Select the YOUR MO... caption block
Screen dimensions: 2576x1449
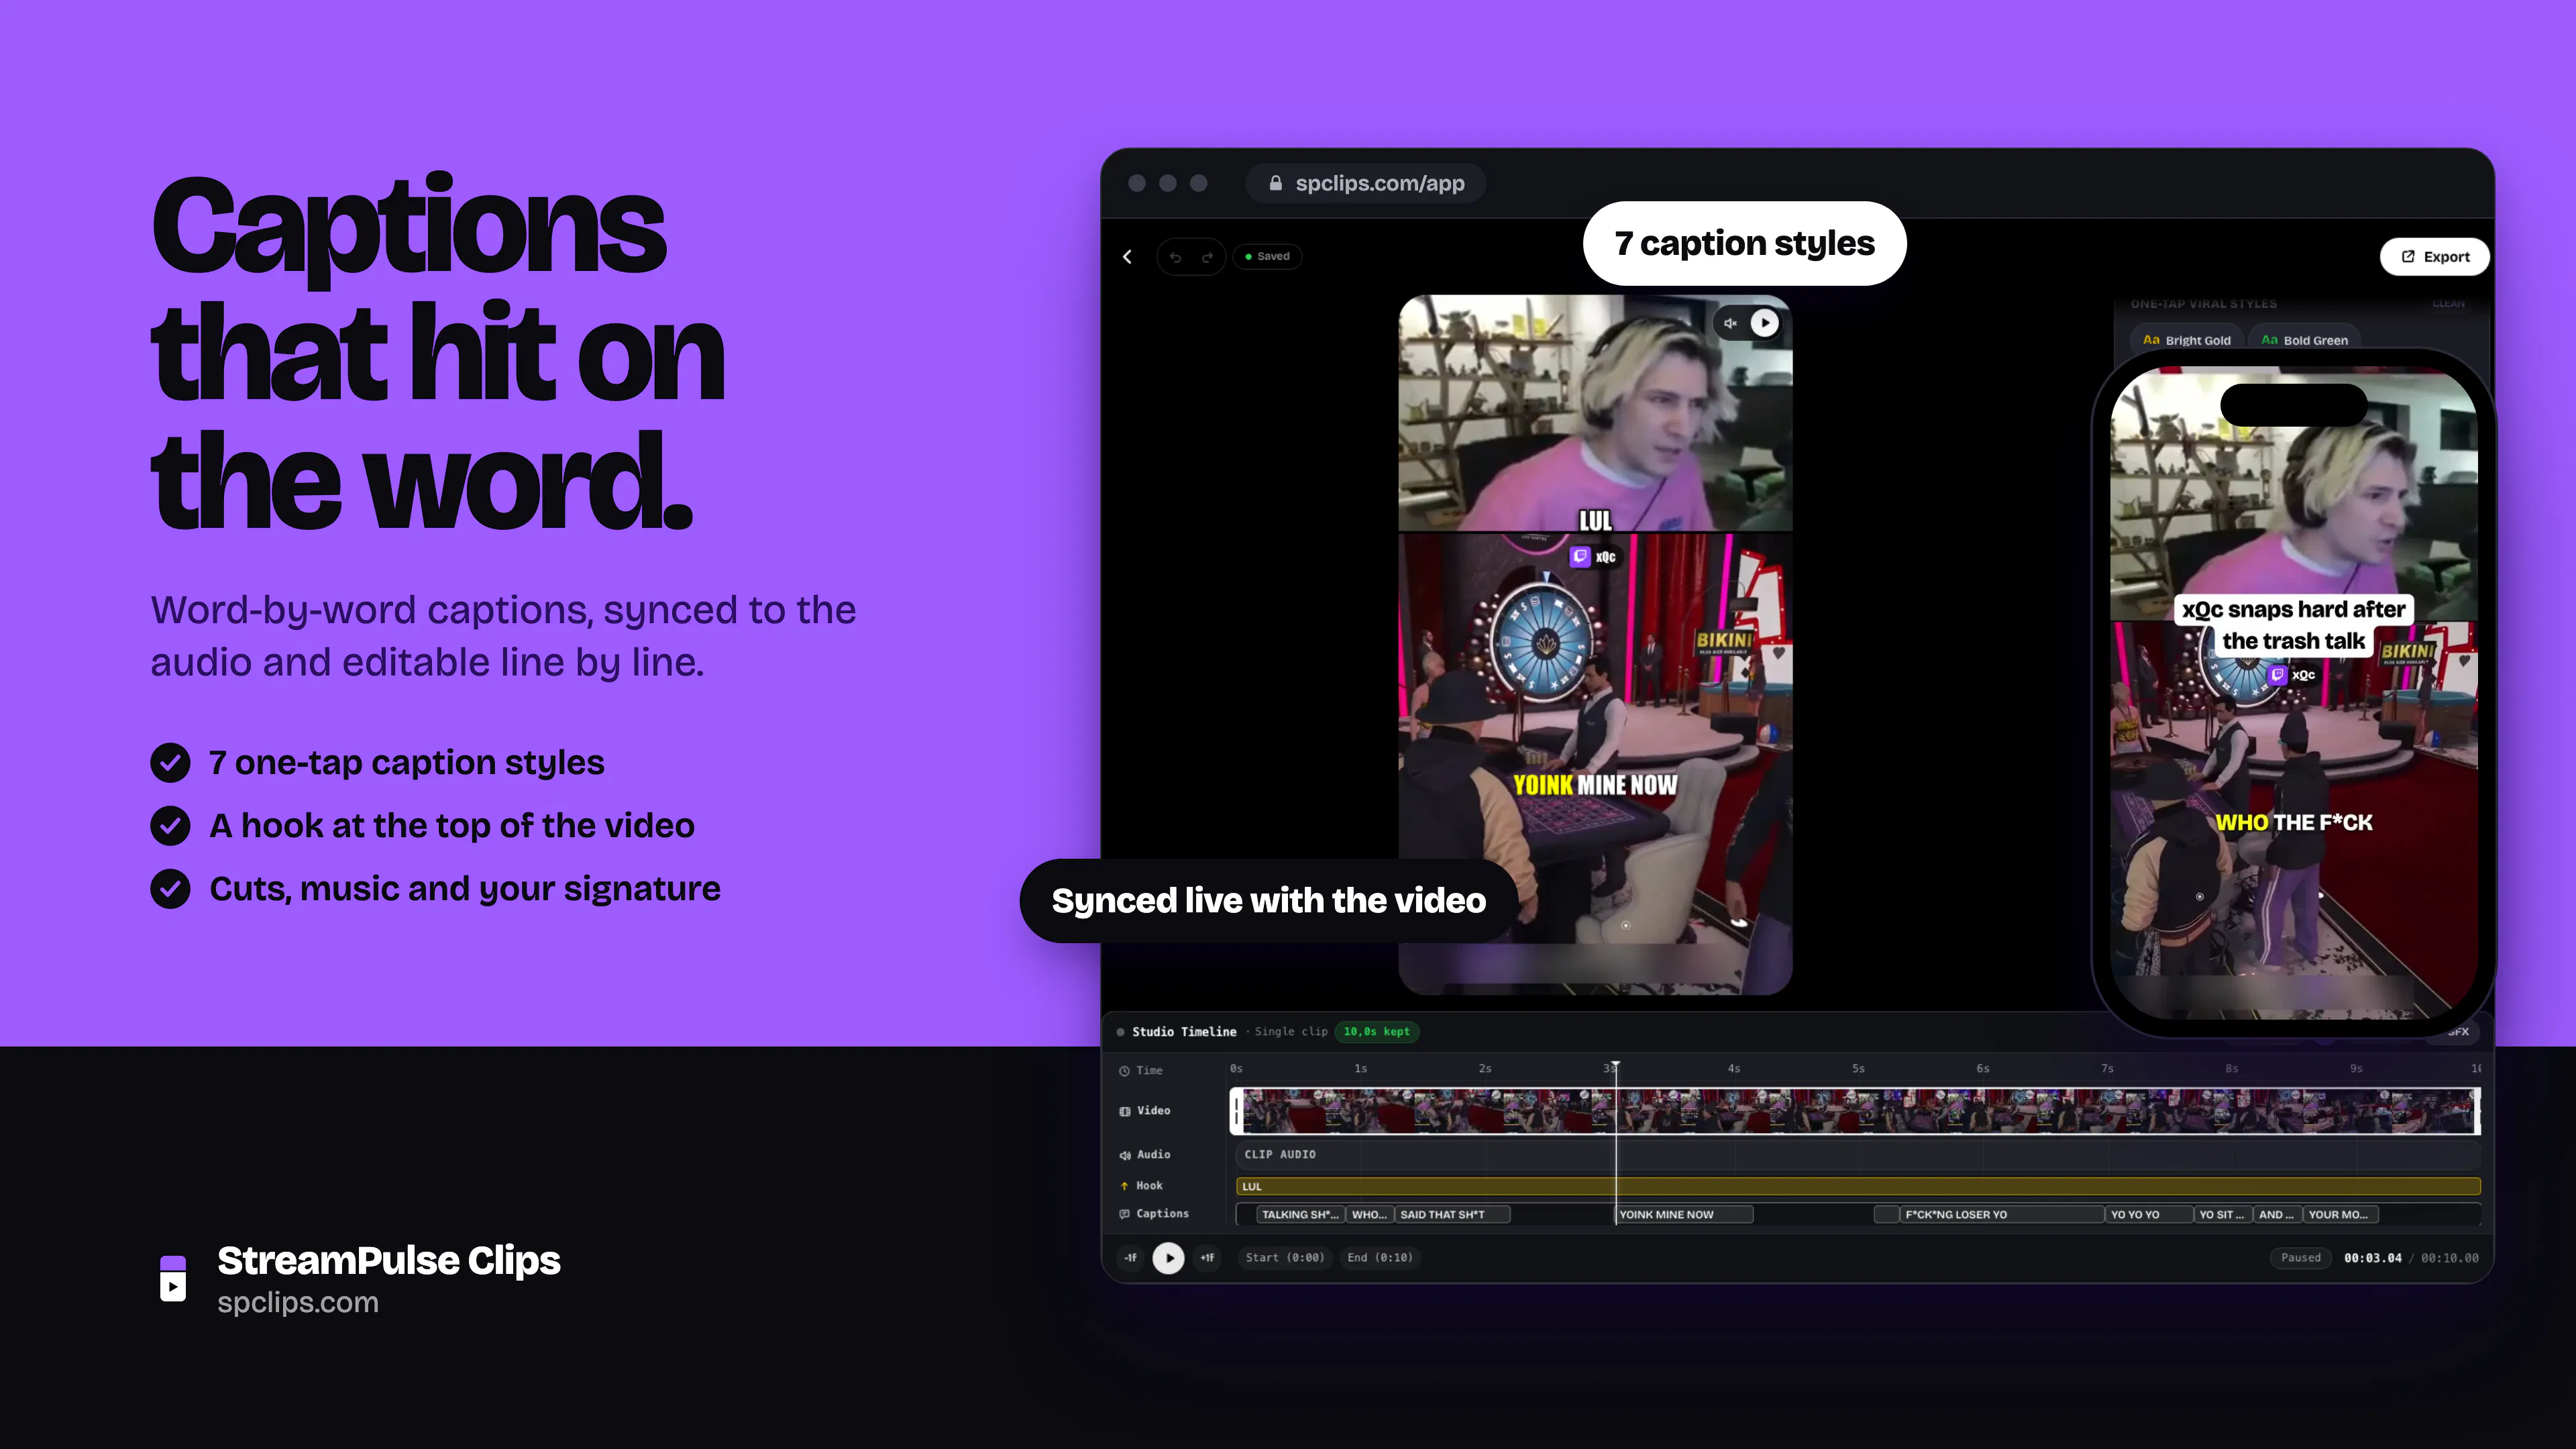pyautogui.click(x=2340, y=1214)
